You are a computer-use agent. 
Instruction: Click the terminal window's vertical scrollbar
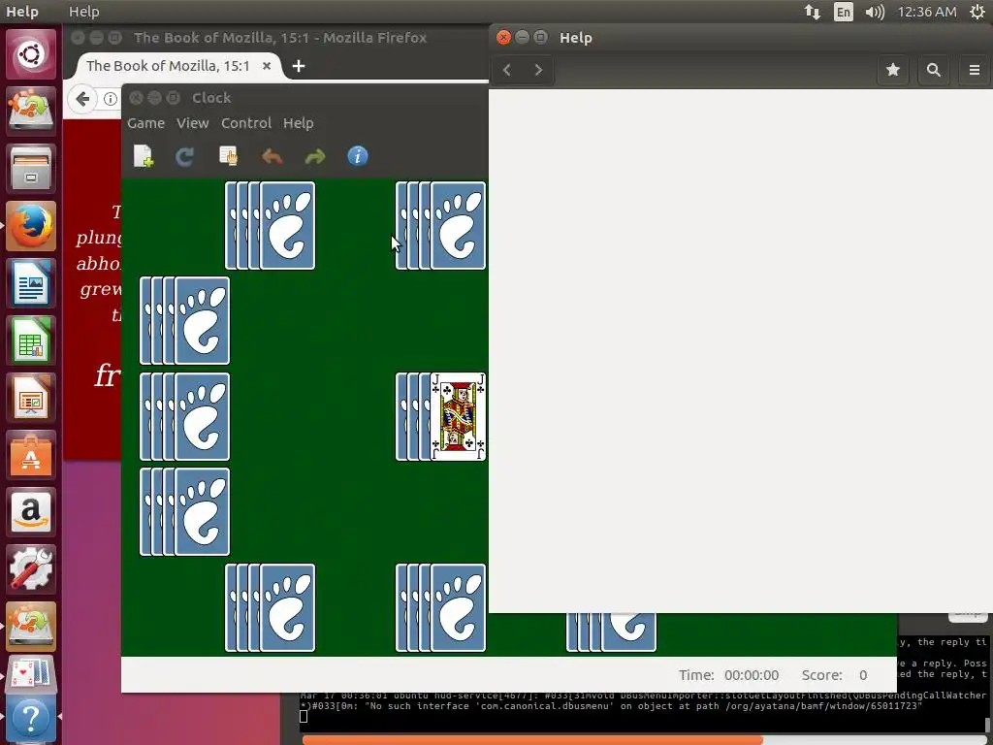click(988, 726)
